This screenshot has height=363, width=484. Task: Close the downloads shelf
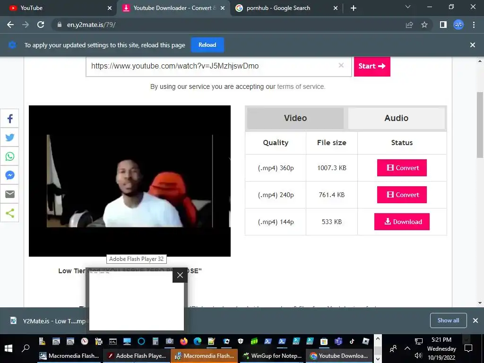(475, 320)
